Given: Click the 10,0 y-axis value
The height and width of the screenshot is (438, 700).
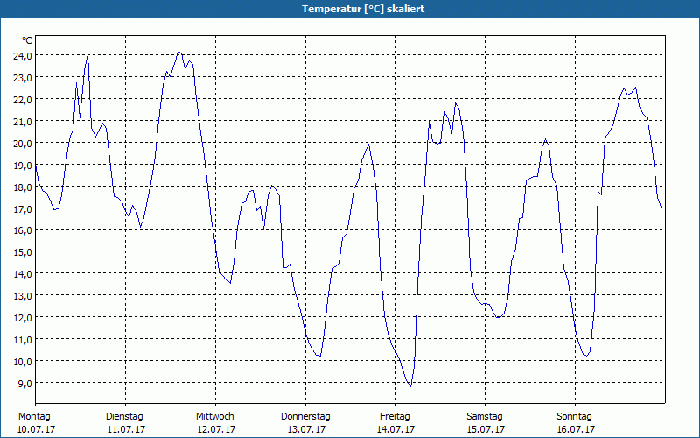Looking at the screenshot, I should [x=23, y=362].
